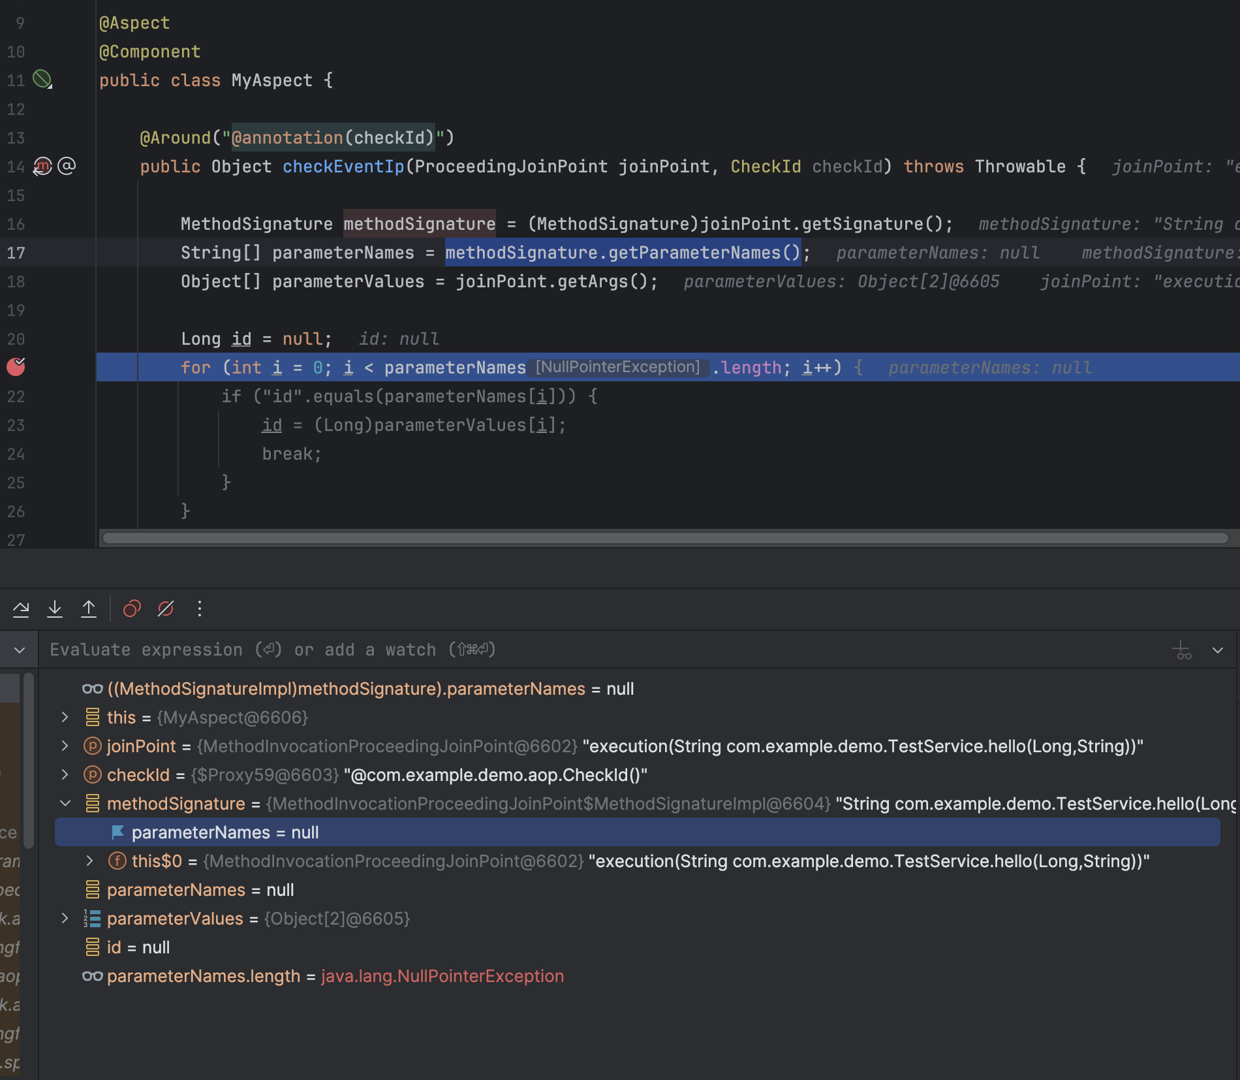1240x1080 pixels.
Task: Select the id = null variable row
Action: [x=138, y=947]
